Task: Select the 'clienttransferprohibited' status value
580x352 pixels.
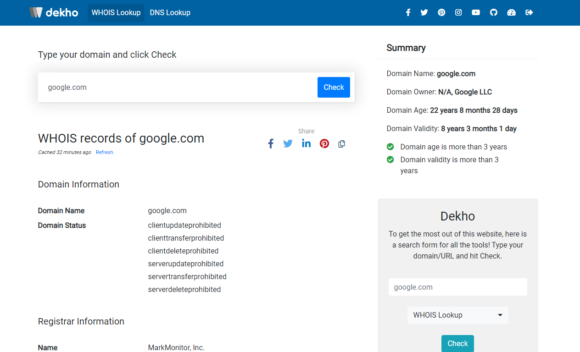Action: click(186, 238)
